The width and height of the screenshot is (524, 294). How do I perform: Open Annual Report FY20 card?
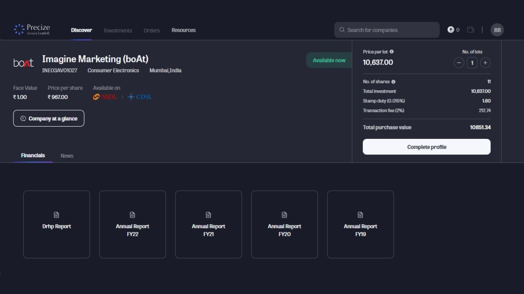(x=285, y=224)
